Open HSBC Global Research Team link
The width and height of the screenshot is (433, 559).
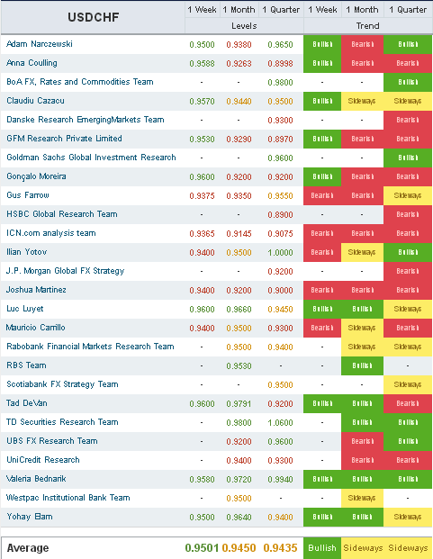click(61, 214)
